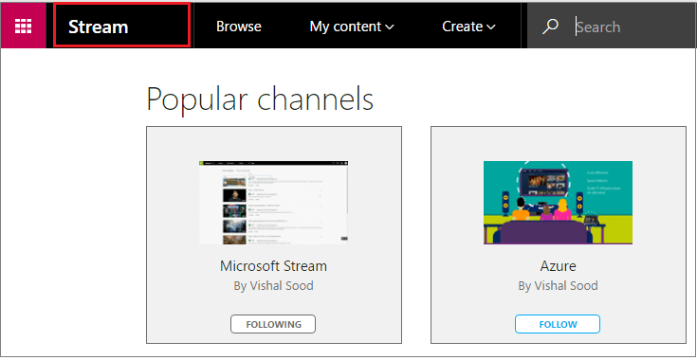The height and width of the screenshot is (360, 697).
Task: Click the search magnifier icon
Action: point(550,27)
